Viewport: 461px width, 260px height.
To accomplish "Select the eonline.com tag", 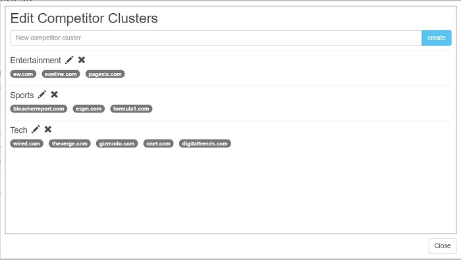I will point(61,74).
